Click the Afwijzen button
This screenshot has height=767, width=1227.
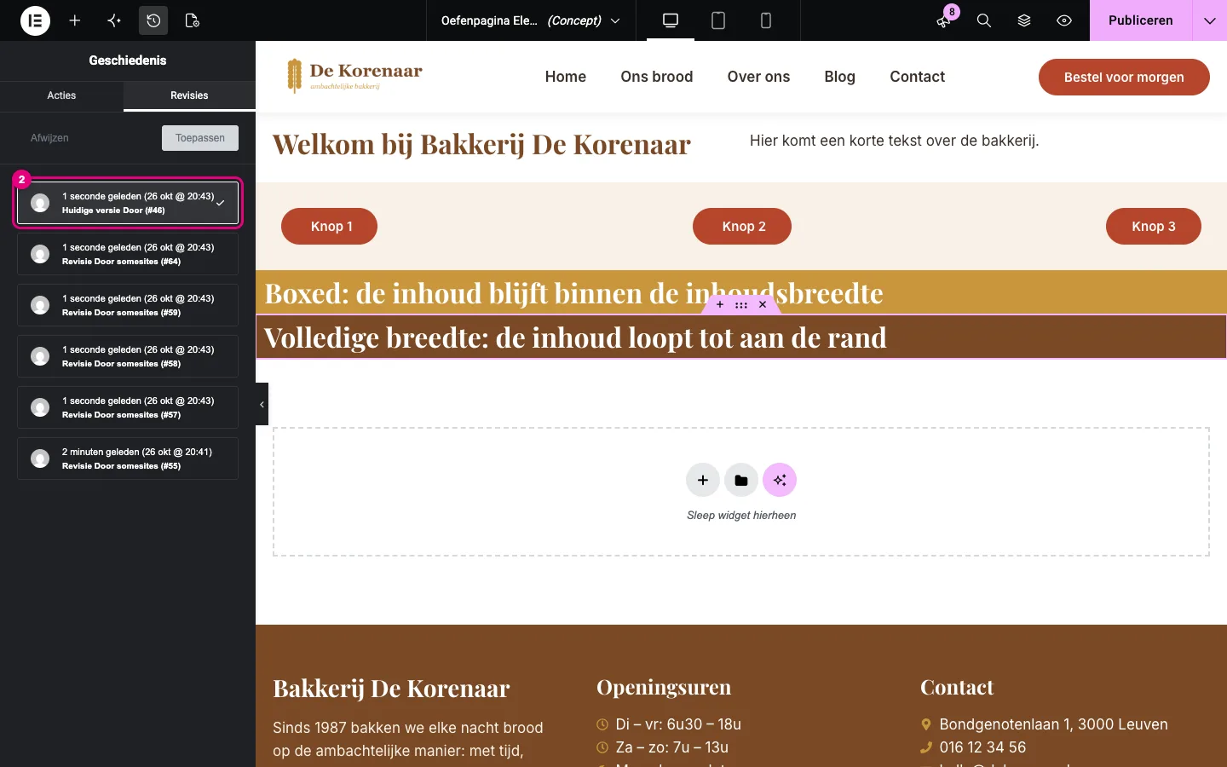click(x=49, y=138)
